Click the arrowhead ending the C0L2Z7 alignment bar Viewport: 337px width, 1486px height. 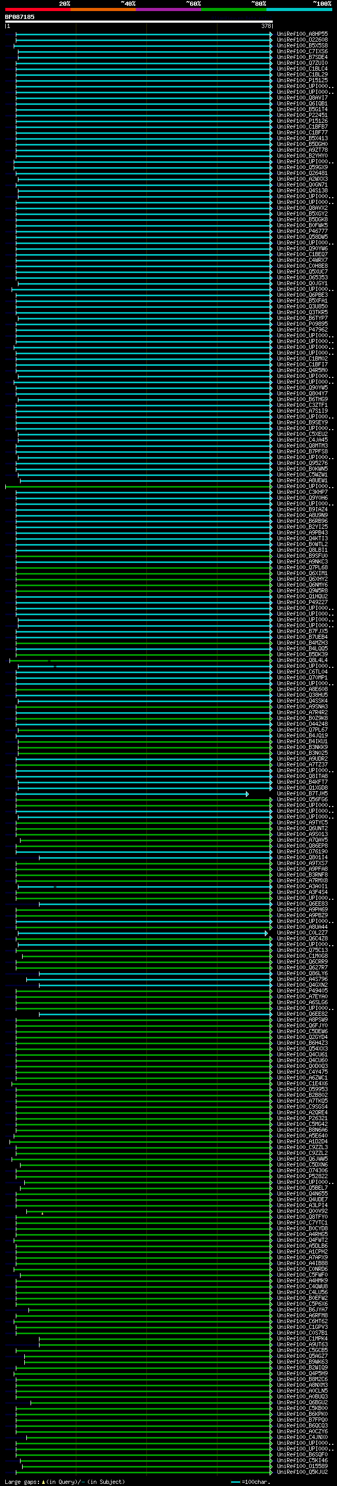click(266, 934)
